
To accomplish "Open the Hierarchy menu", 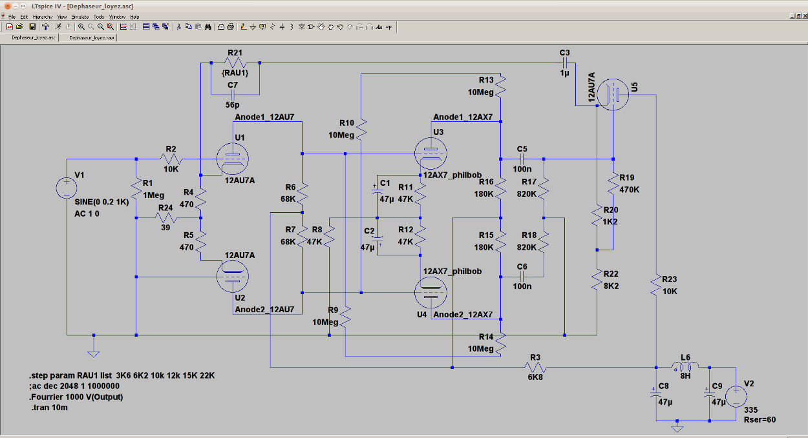I will coord(43,16).
